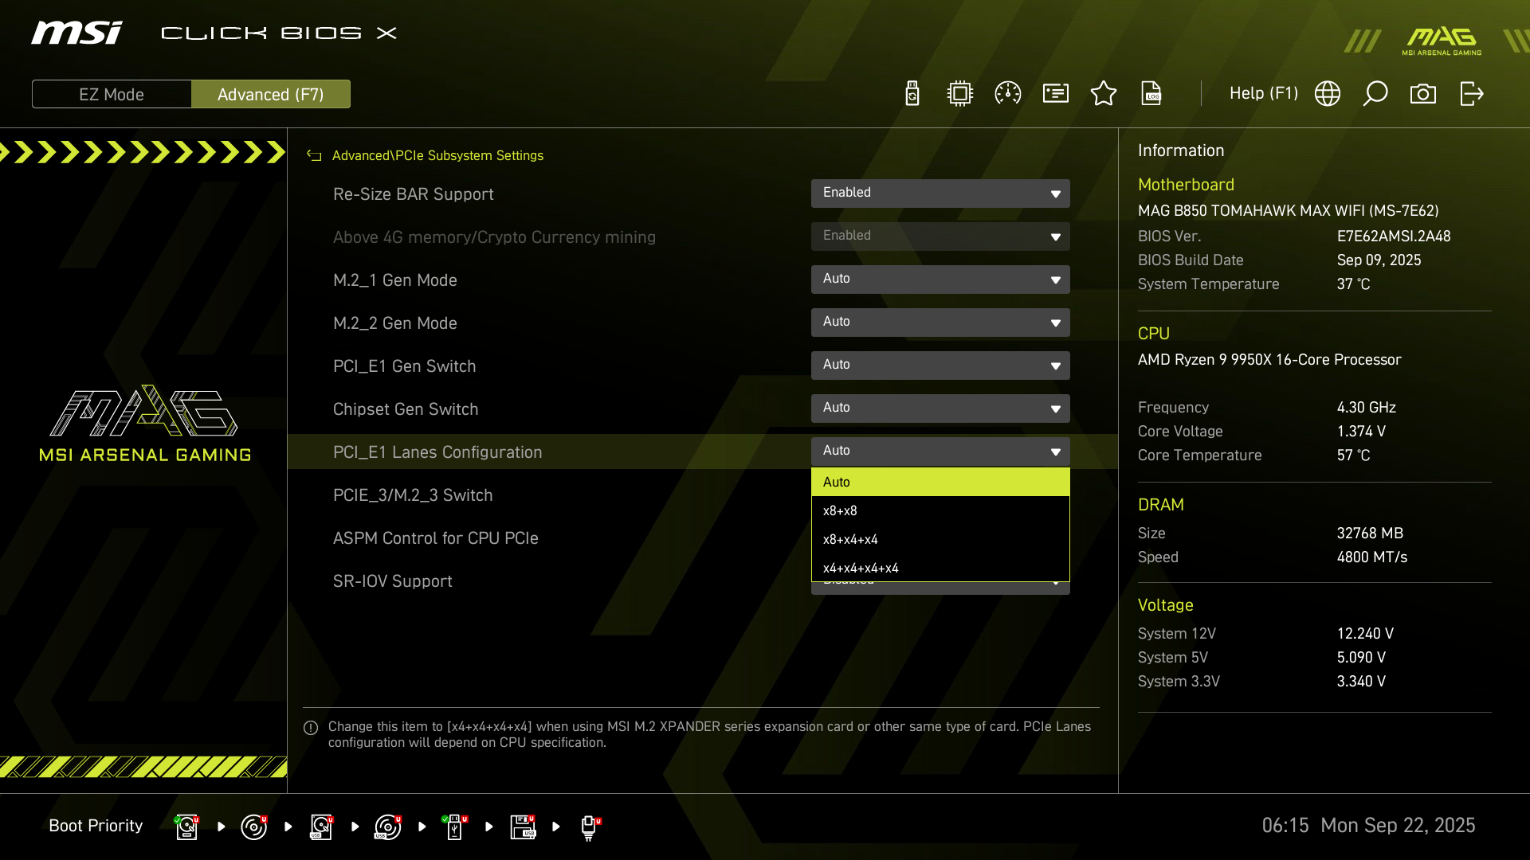
Task: Click the first boot priority device icon
Action: pos(186,827)
